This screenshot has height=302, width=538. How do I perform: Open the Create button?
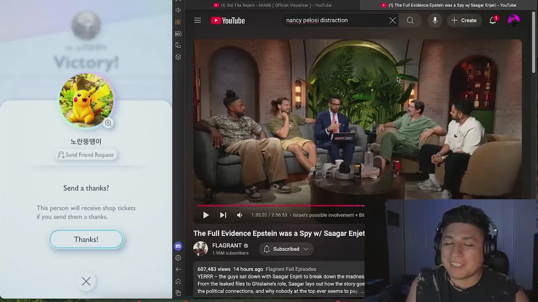tap(464, 20)
